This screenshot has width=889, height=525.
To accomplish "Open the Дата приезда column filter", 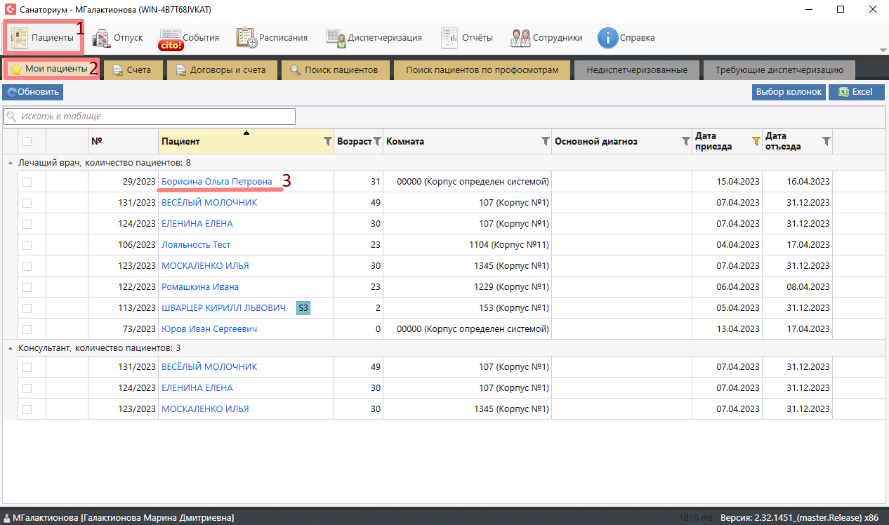I will (756, 141).
